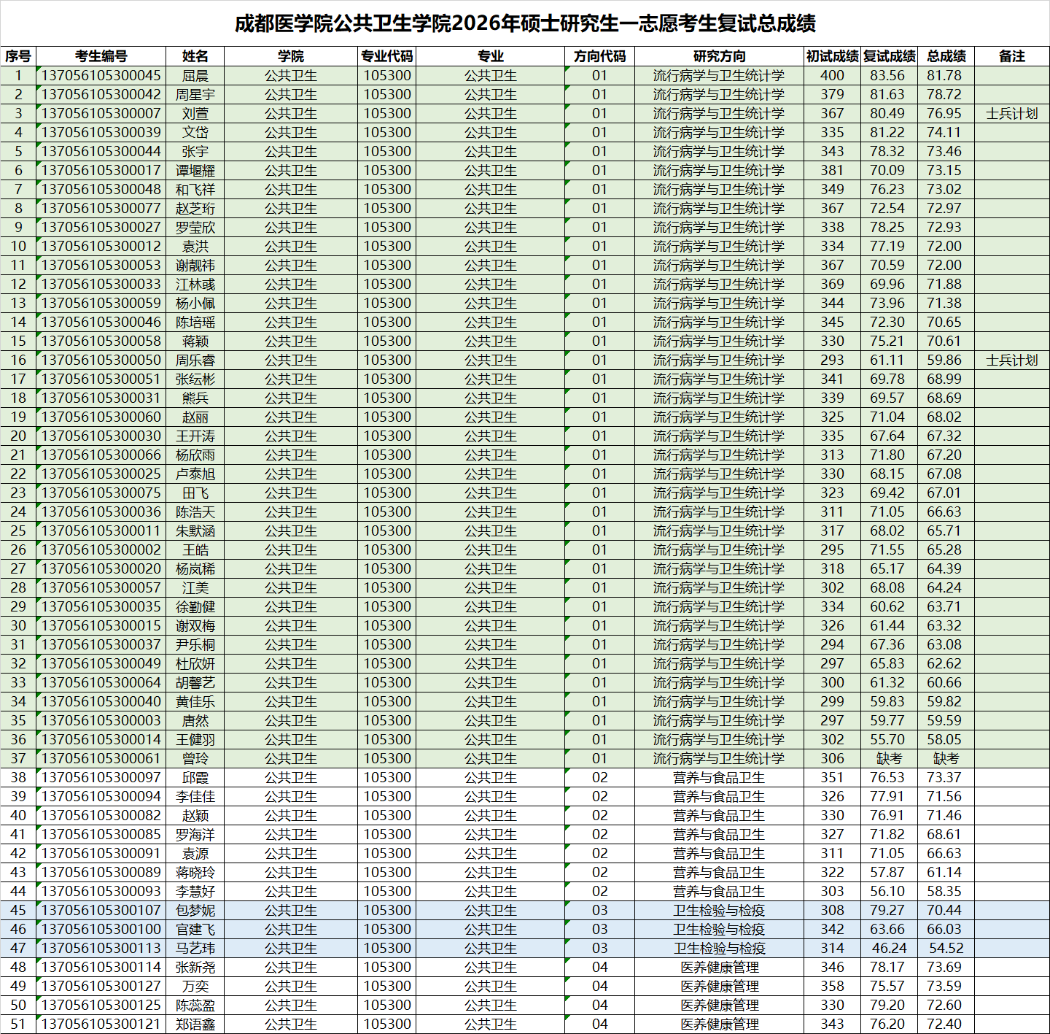Click the 姓名 column header
Screen dimensions: 1050x1034
point(195,56)
